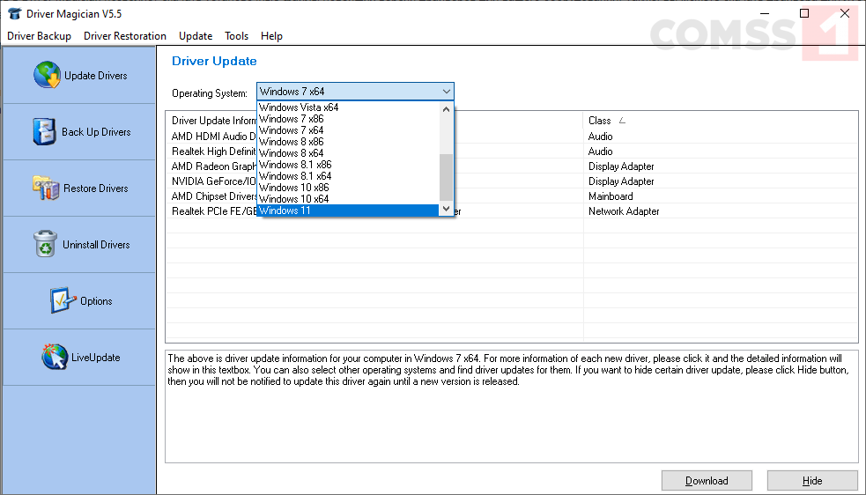Image resolution: width=866 pixels, height=495 pixels.
Task: Click the dropdown list scroll up arrow
Action: (x=447, y=109)
